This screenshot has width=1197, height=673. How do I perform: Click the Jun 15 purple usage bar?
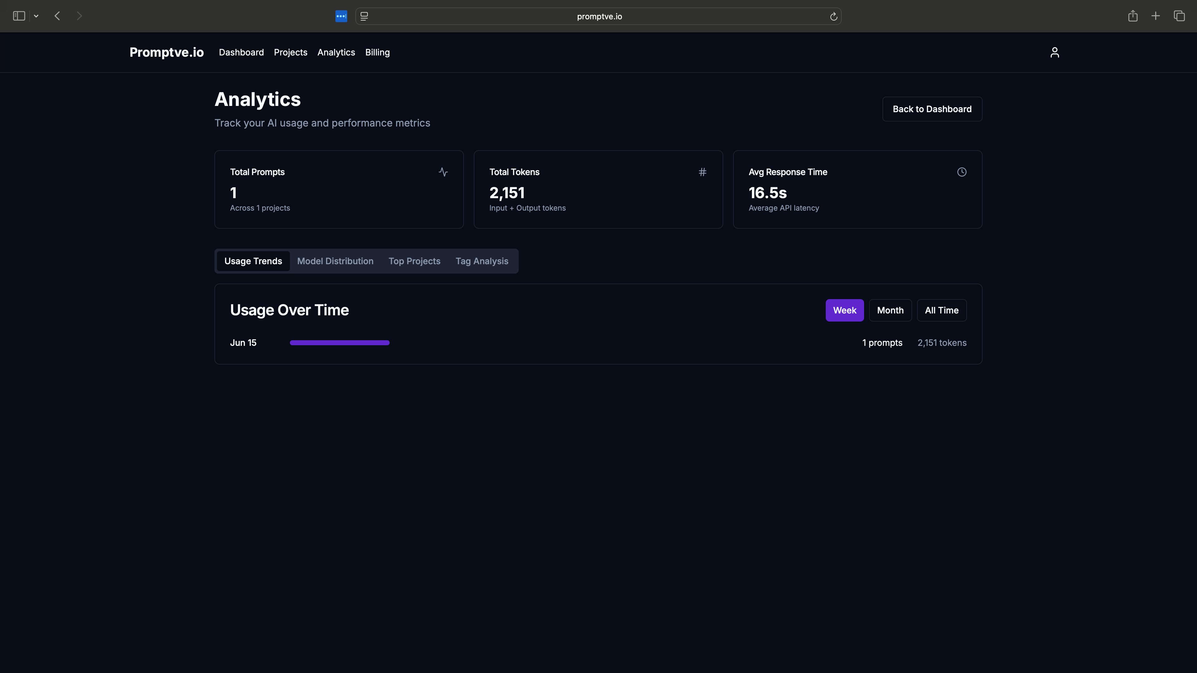click(x=339, y=343)
